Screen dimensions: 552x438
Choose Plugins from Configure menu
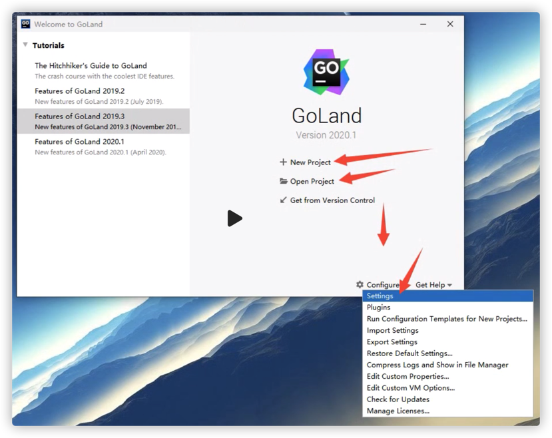coord(448,307)
